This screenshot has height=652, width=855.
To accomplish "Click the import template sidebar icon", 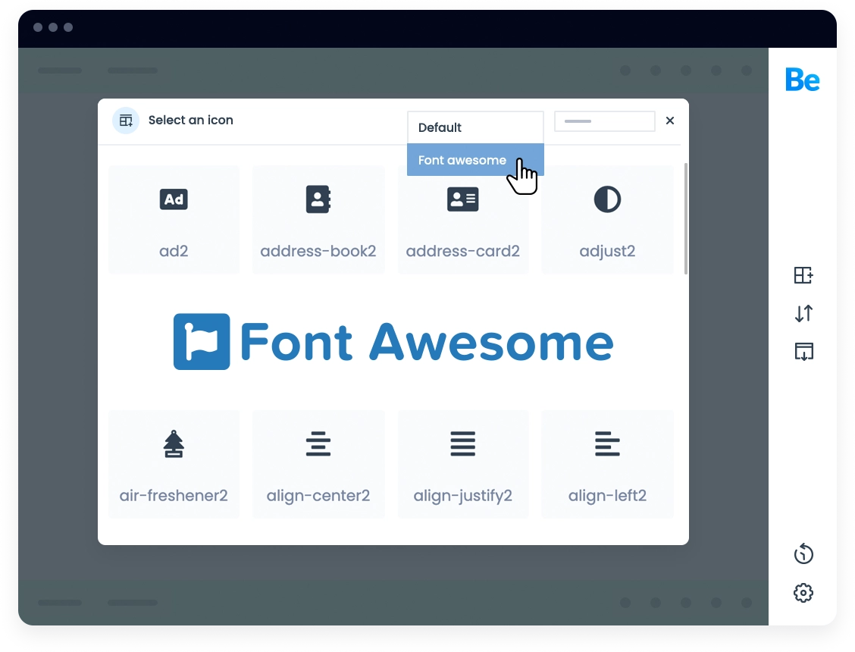I will [803, 351].
